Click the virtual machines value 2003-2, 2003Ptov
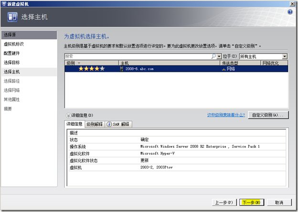Screen dimensions: 298x212 [x=157, y=167]
